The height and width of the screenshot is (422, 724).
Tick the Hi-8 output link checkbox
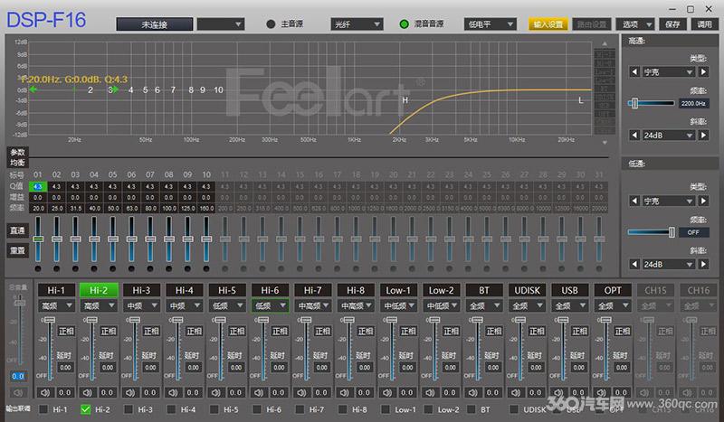coord(342,409)
